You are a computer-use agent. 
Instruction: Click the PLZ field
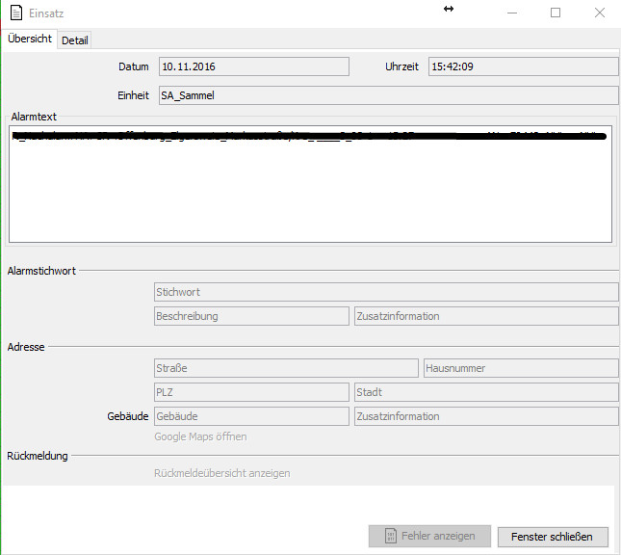[x=251, y=392]
